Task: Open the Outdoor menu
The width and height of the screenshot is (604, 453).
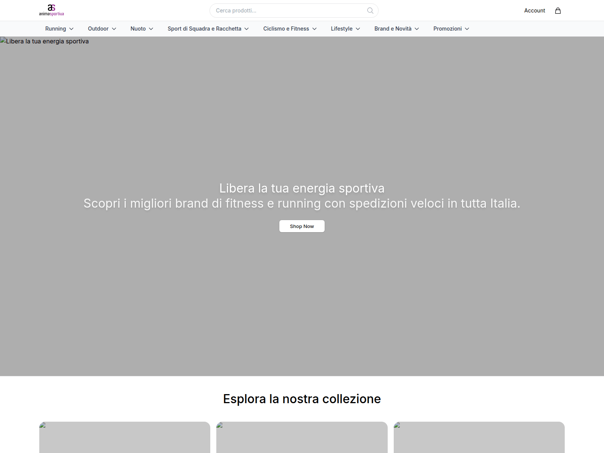Action: (x=102, y=29)
